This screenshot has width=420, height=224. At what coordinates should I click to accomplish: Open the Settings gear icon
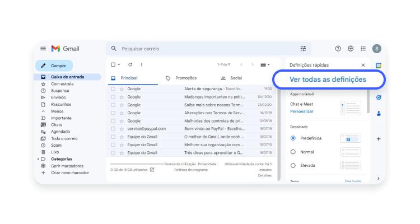(351, 49)
